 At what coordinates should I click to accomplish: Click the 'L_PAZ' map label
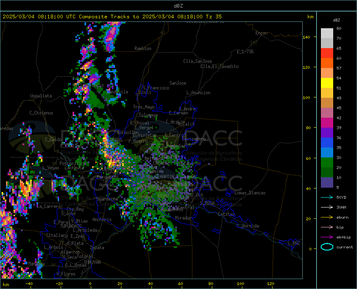pos(294,243)
